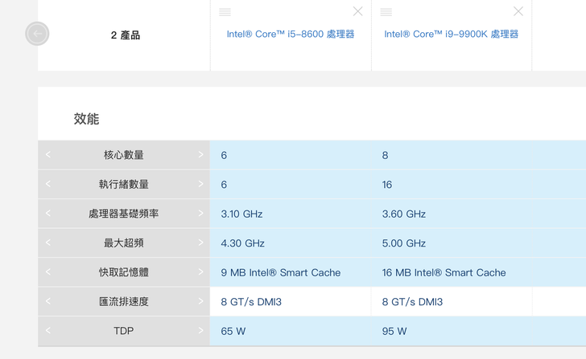
Task: Select the 執行緒數量 row label
Action: pos(124,184)
